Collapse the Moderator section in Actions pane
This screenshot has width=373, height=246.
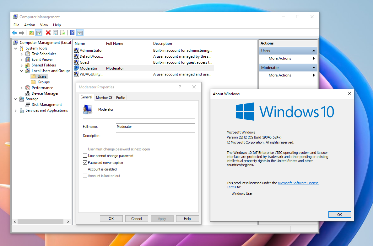click(314, 68)
